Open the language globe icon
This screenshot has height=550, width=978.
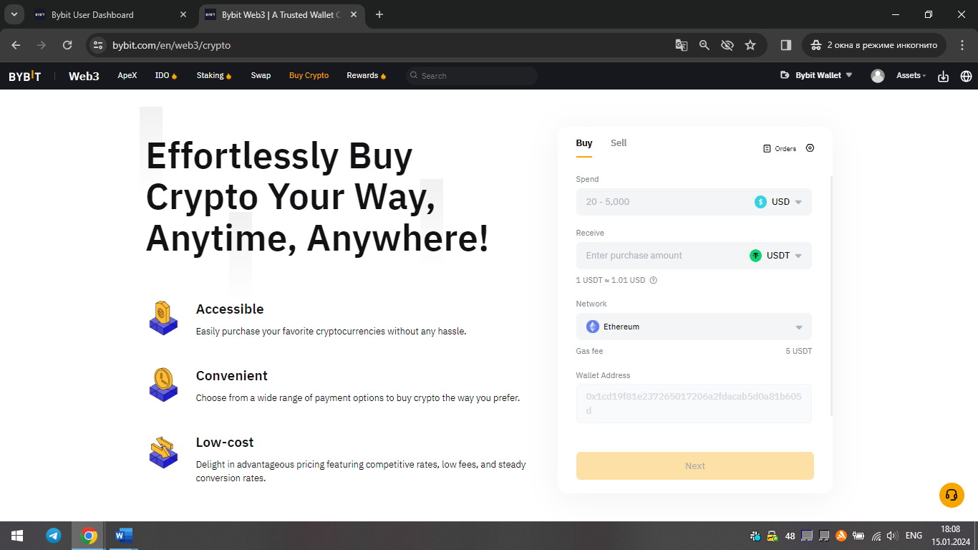pos(966,76)
